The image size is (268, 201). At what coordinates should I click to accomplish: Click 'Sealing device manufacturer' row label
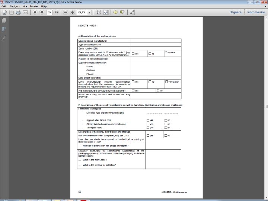[x=92, y=41]
